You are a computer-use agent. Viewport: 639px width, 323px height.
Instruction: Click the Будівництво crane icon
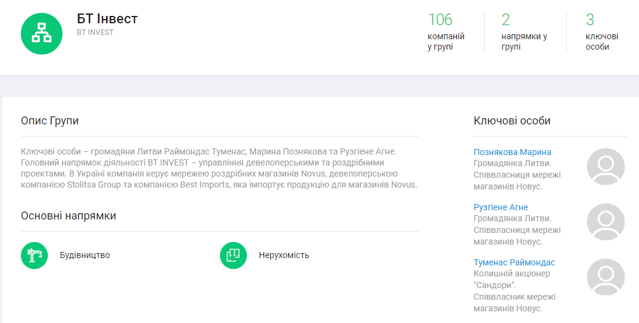click(x=34, y=255)
